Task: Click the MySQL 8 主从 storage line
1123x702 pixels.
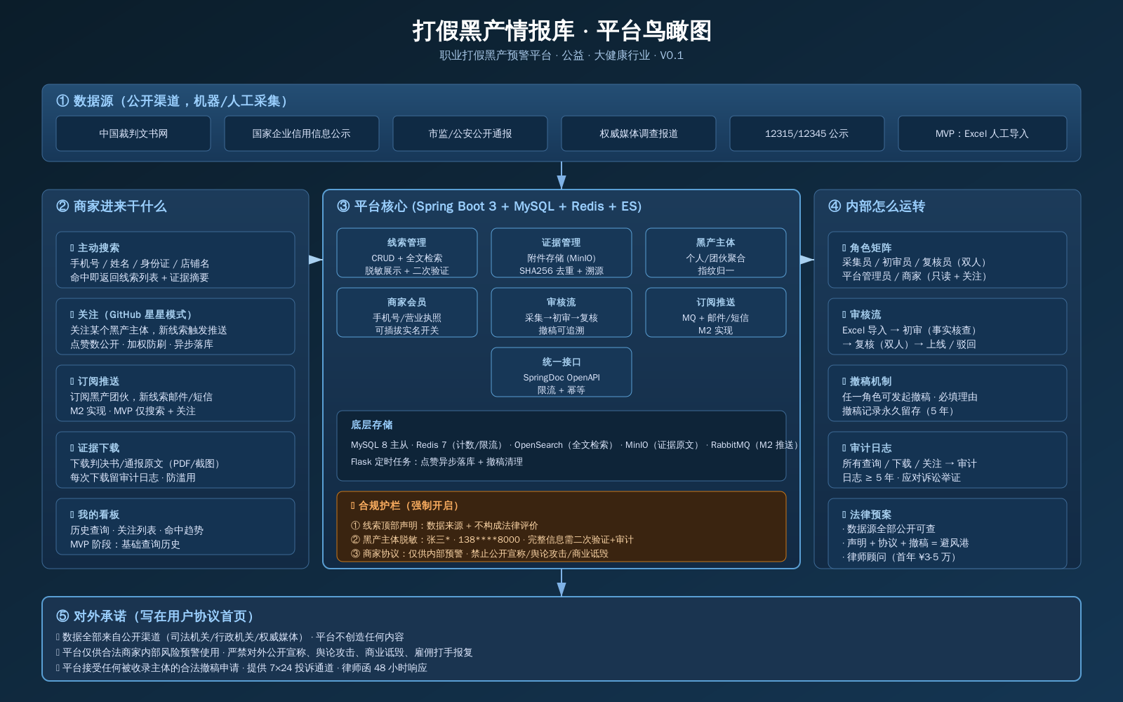Action: (574, 445)
